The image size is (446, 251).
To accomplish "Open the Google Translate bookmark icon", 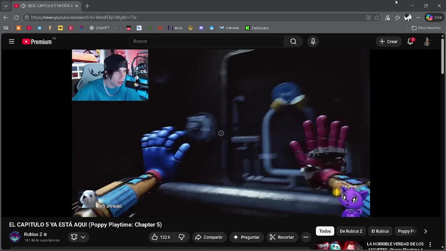I will [139, 28].
